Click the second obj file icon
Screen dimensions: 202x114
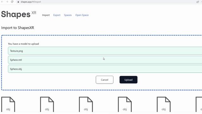pos(47,104)
